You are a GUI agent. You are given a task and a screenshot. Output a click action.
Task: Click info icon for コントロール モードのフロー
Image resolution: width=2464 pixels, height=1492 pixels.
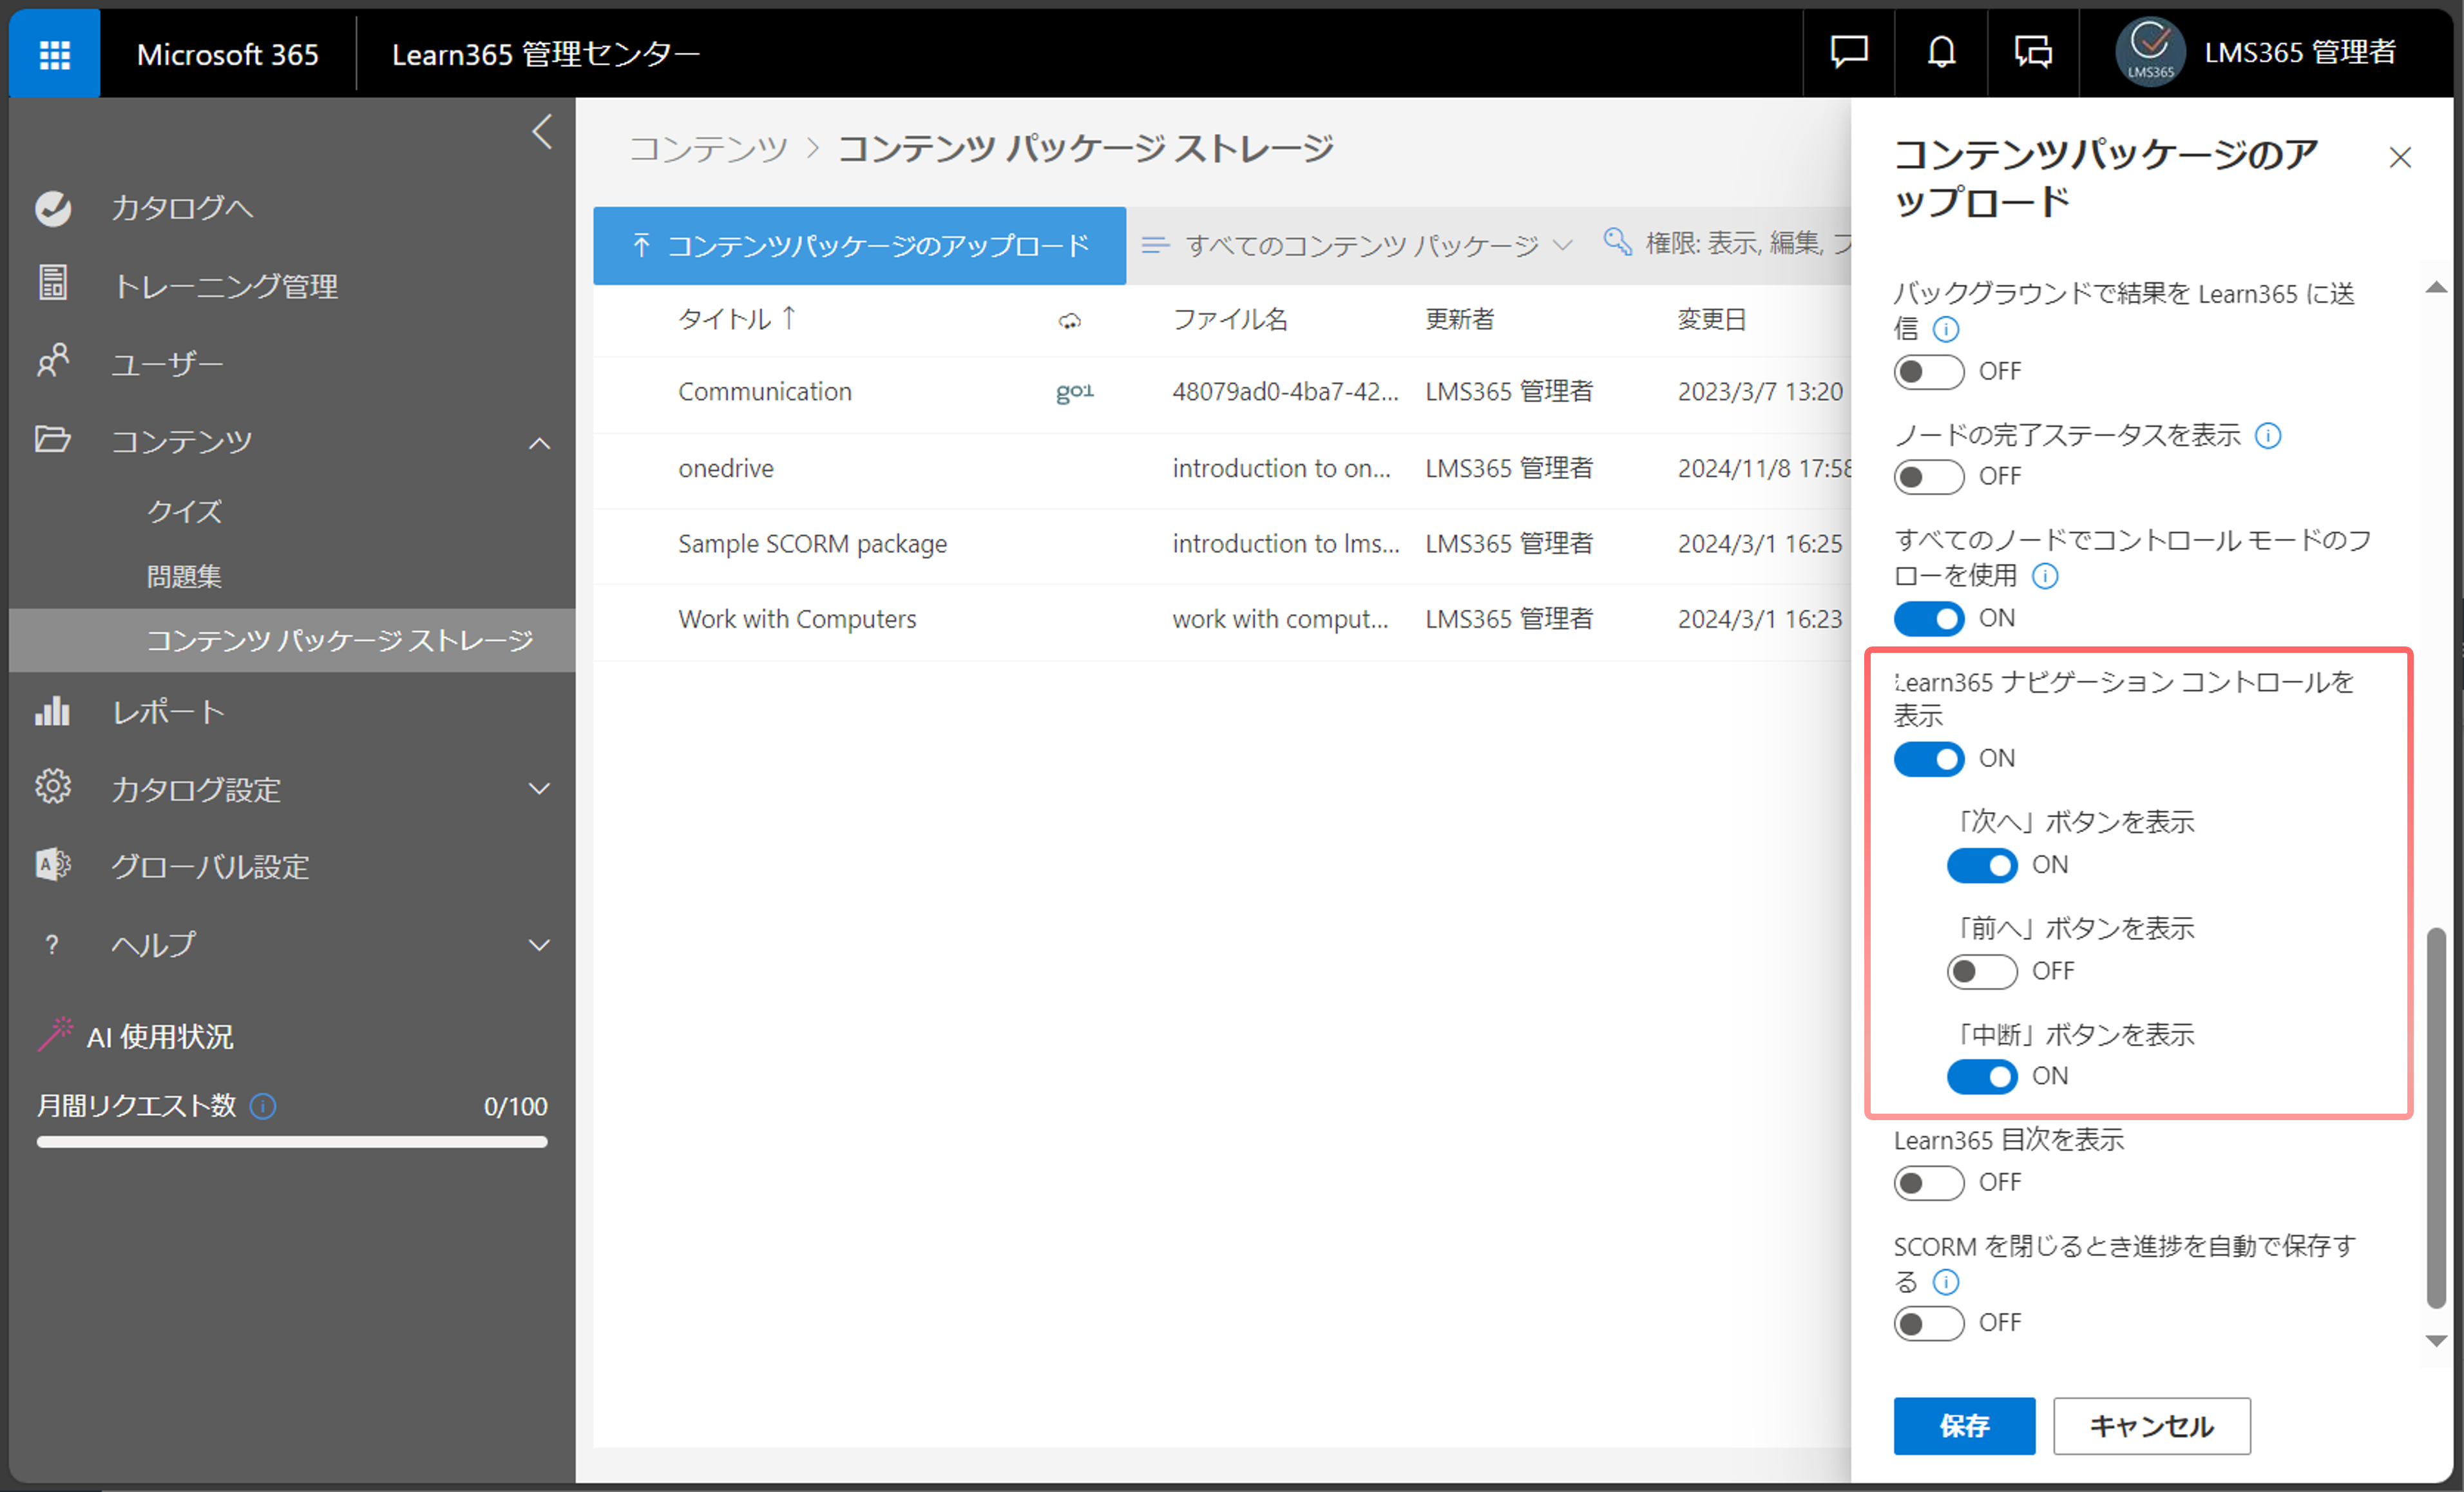(2045, 576)
